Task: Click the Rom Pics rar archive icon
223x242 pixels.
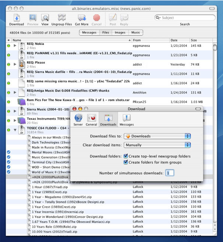Action: pos(21,102)
